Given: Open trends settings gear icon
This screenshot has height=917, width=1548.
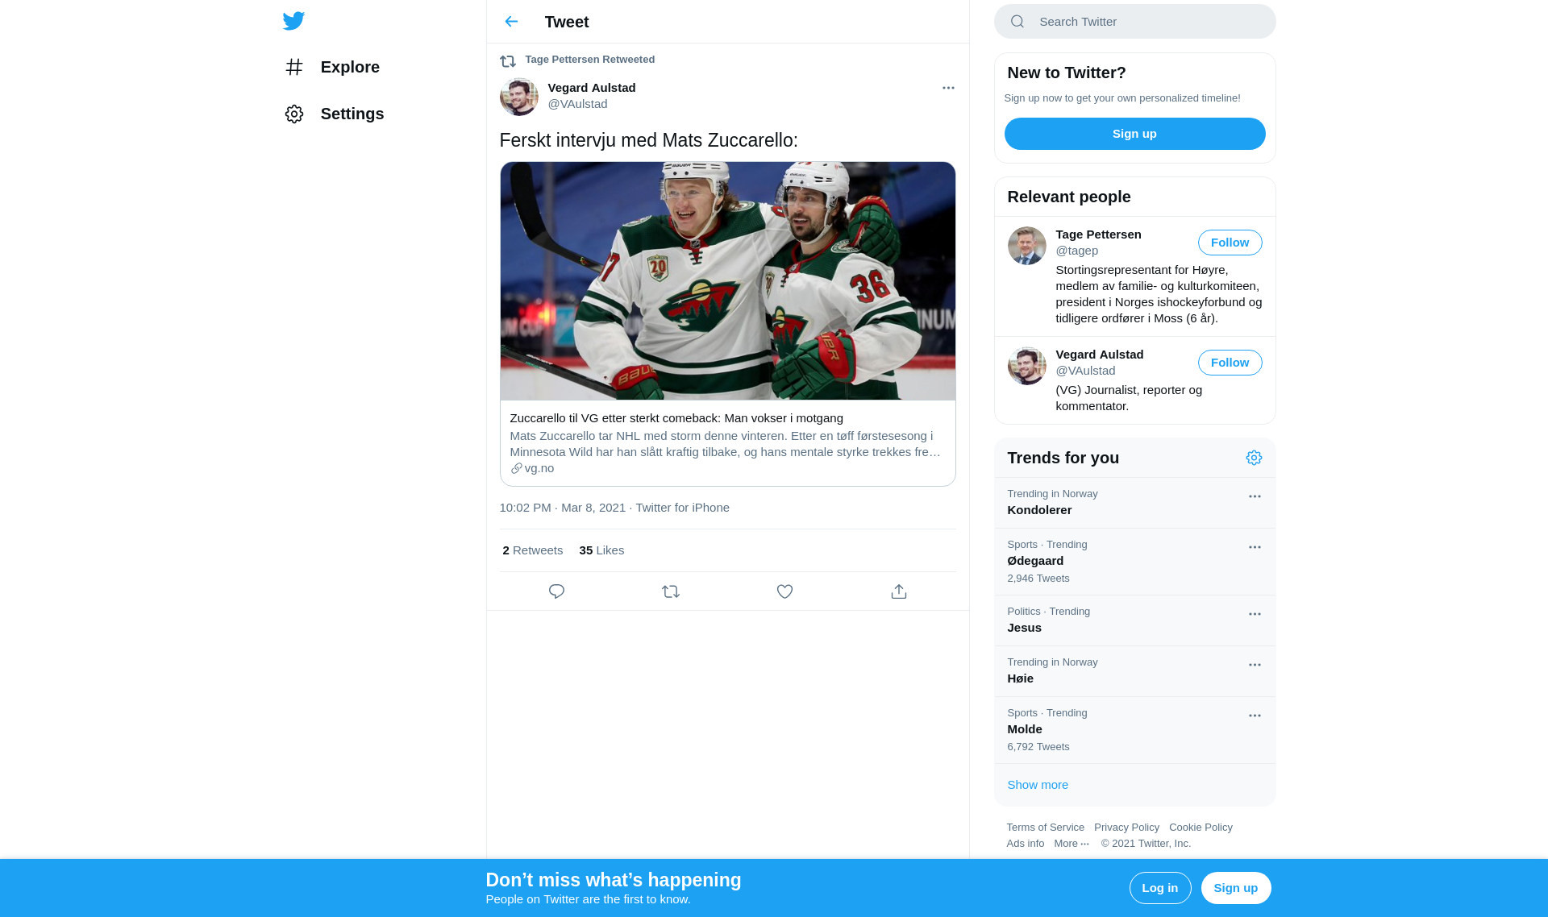Looking at the screenshot, I should [1254, 458].
